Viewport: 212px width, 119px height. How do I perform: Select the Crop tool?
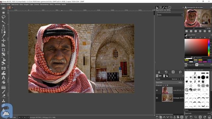click(x=3, y=50)
